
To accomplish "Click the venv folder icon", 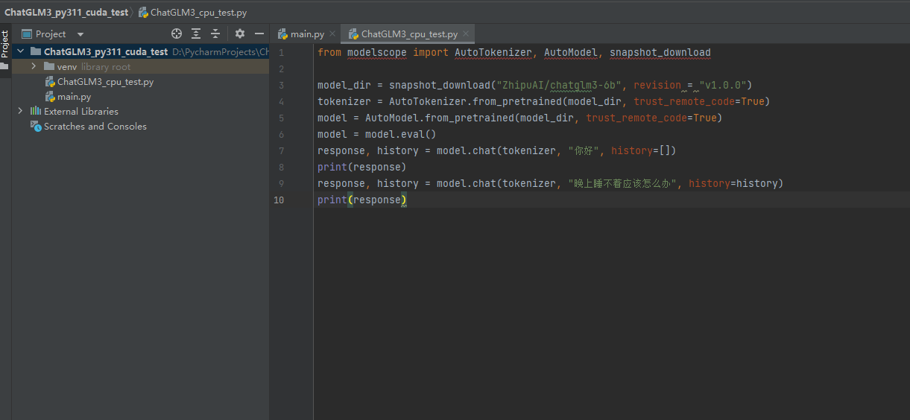I will click(x=49, y=66).
